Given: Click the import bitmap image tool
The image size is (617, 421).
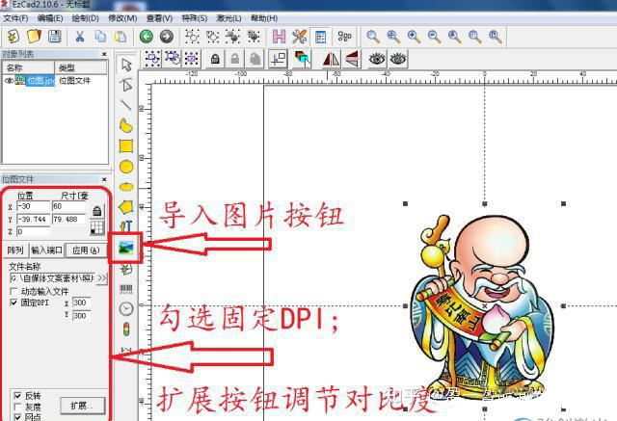Looking at the screenshot, I should tap(126, 249).
